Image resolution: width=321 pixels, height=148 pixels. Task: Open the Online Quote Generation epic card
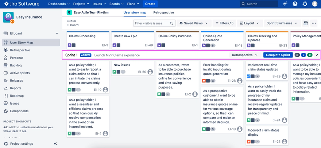(222, 40)
